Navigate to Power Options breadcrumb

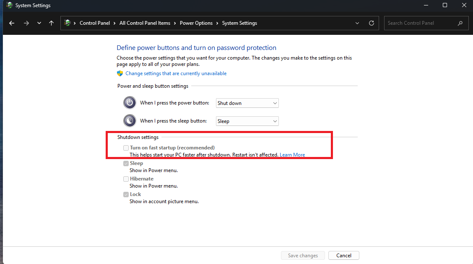(x=196, y=23)
